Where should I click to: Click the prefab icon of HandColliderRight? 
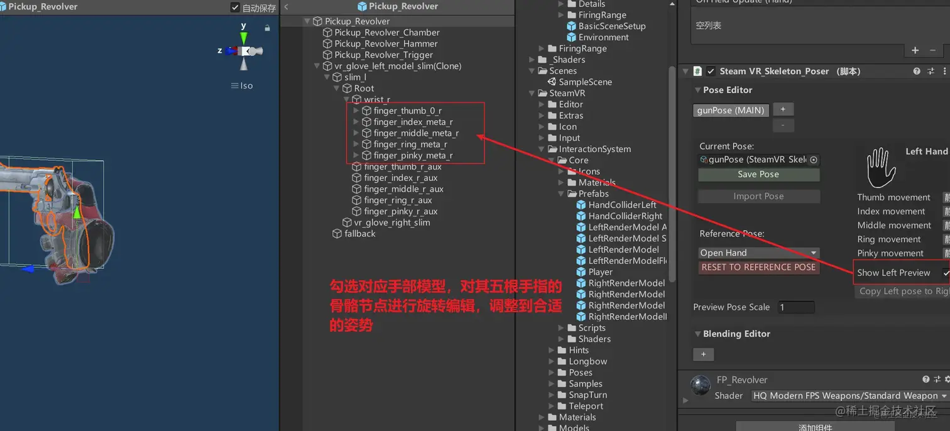581,216
